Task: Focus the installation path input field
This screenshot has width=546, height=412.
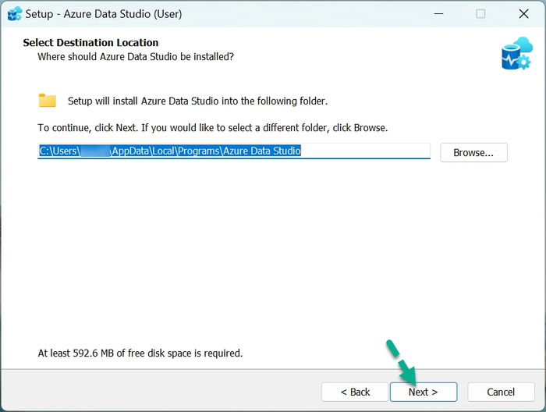Action: (x=234, y=151)
